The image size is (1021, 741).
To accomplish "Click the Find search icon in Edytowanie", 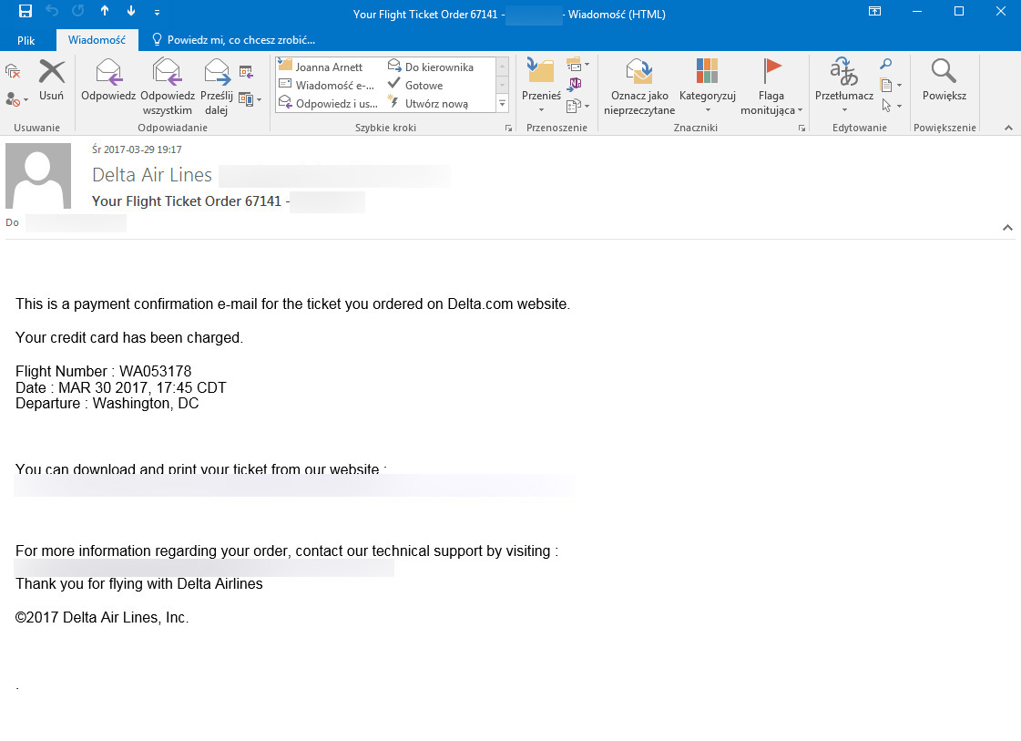I will (885, 65).
